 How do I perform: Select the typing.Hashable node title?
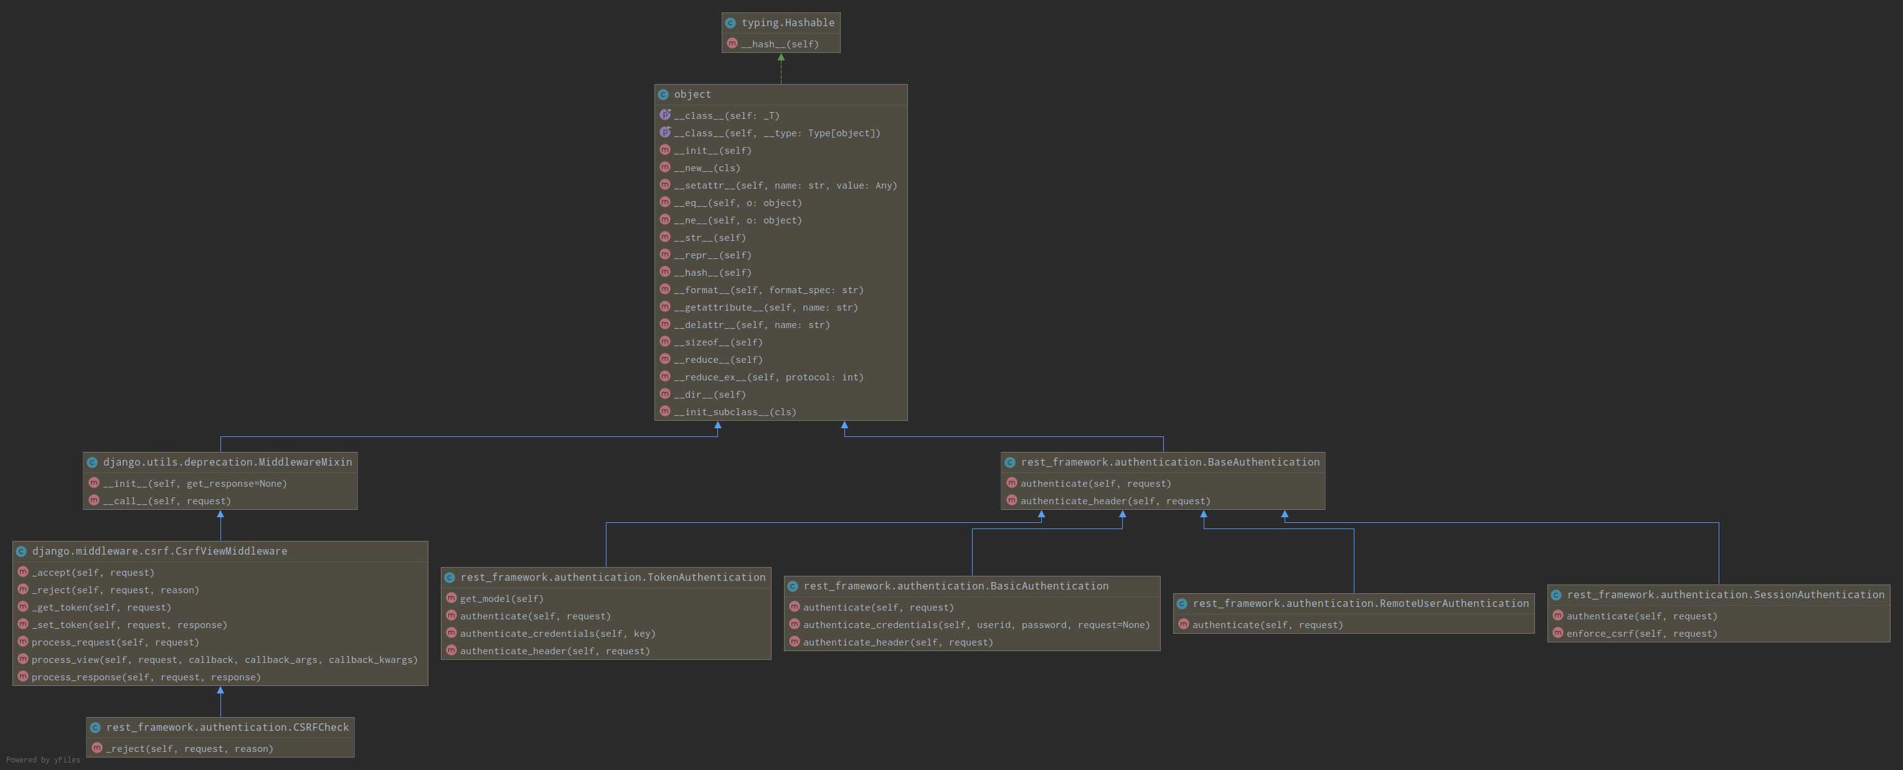[788, 23]
